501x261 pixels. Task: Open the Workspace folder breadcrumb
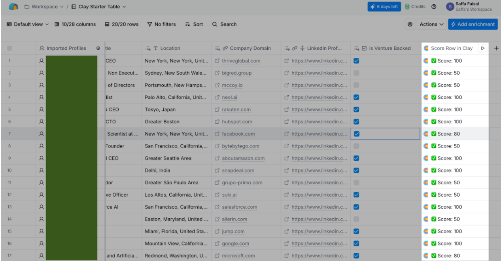(43, 7)
